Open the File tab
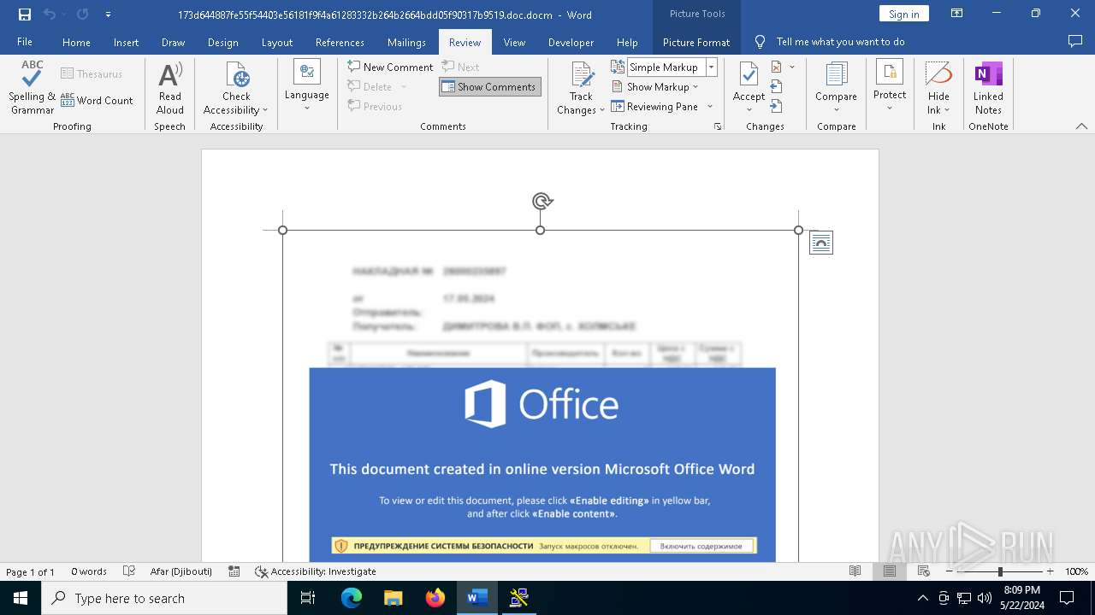This screenshot has width=1095, height=615. tap(25, 42)
